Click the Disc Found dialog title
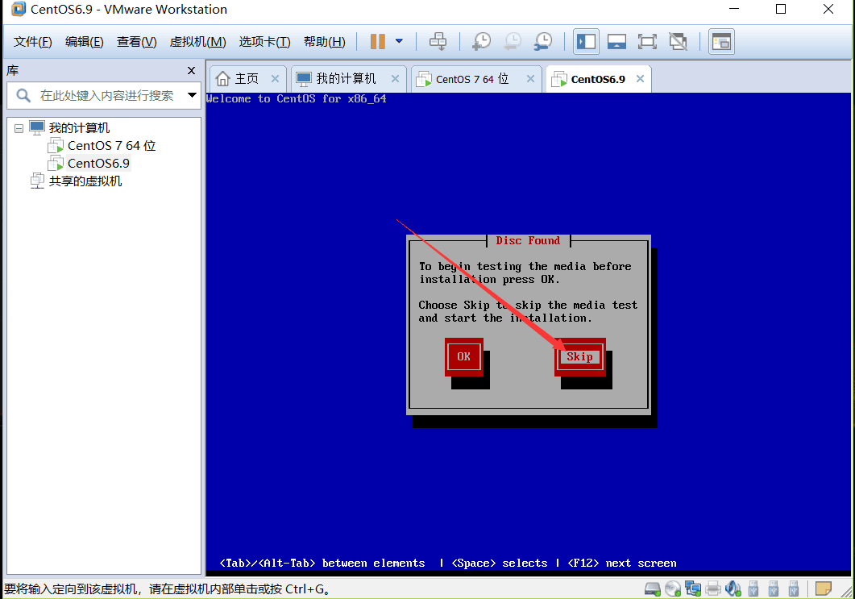Image resolution: width=855 pixels, height=599 pixels. tap(528, 240)
